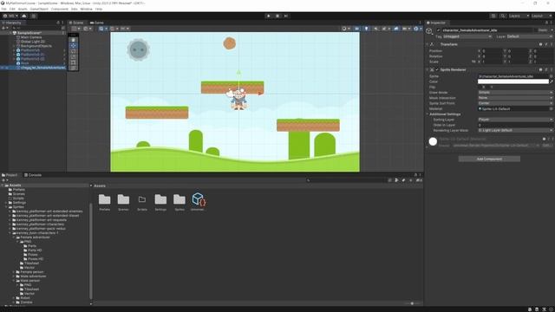Open the Transform component help icon
The image size is (555, 312).
pyautogui.click(x=540, y=44)
